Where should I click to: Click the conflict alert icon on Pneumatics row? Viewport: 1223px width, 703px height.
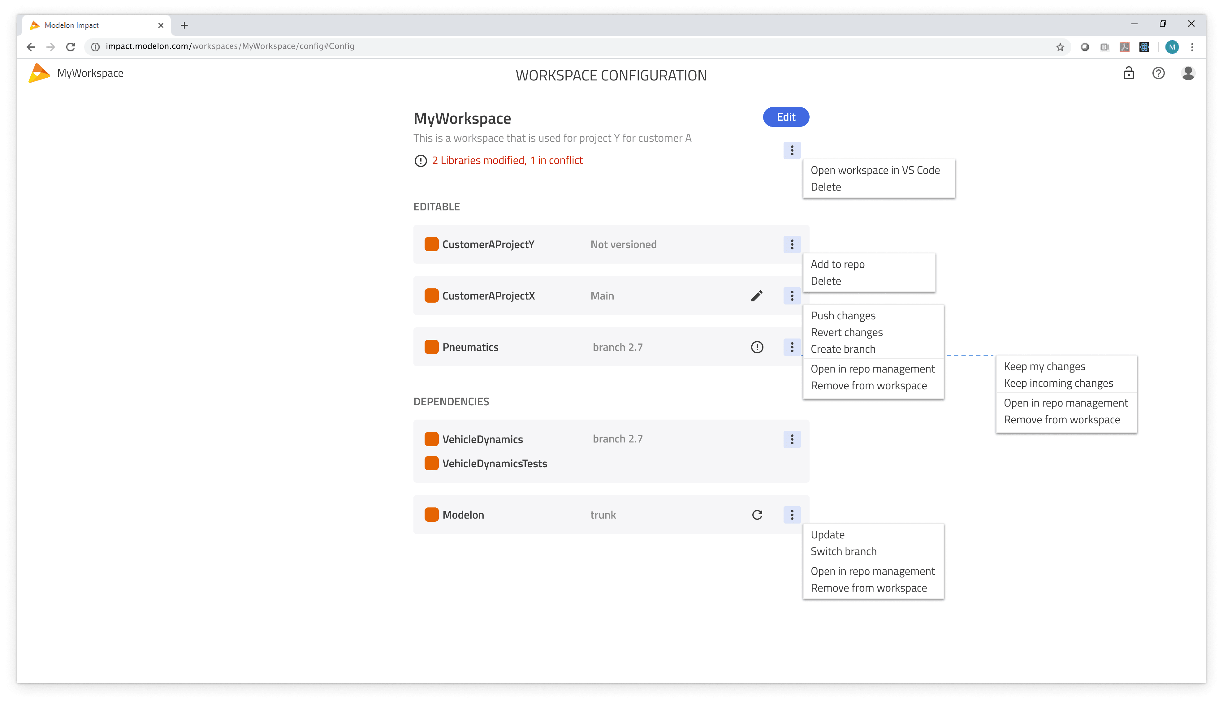click(x=757, y=347)
